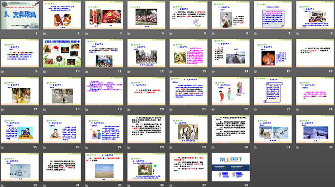
Task: Select slide 32 snowy mountain thumbnail
Action: (x=315, y=129)
